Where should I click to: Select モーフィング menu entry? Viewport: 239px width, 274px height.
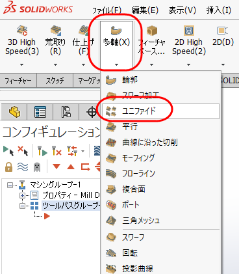(x=160, y=158)
